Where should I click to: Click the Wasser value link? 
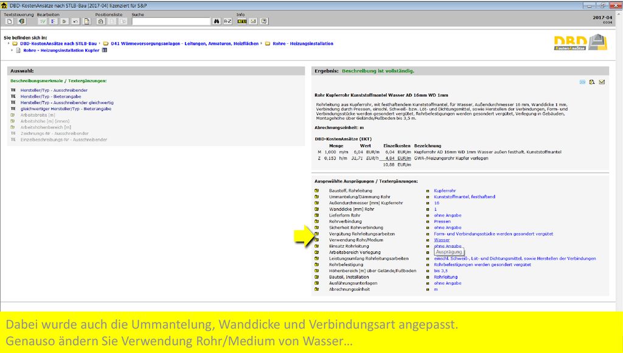pyautogui.click(x=442, y=240)
